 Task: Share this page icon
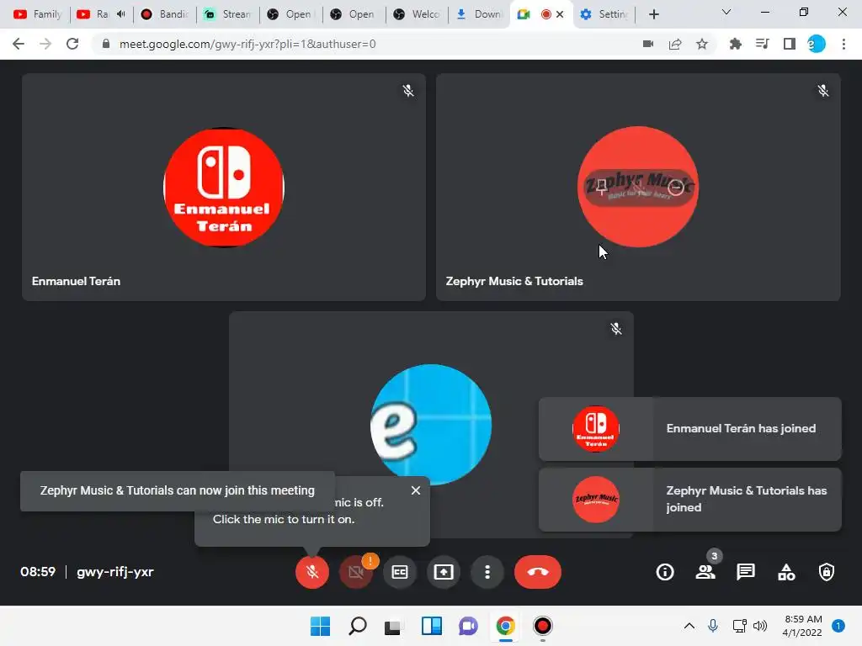click(675, 44)
